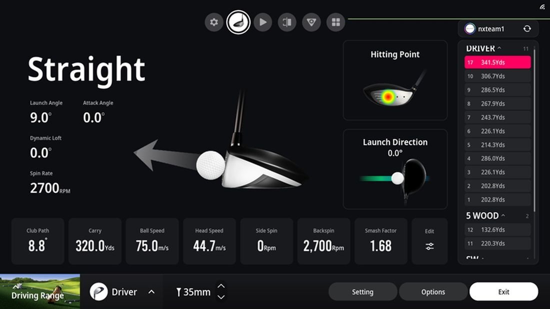Screen dimensions: 550x309
Task: Select shot 17 at 341.5Yds
Action: (497, 62)
